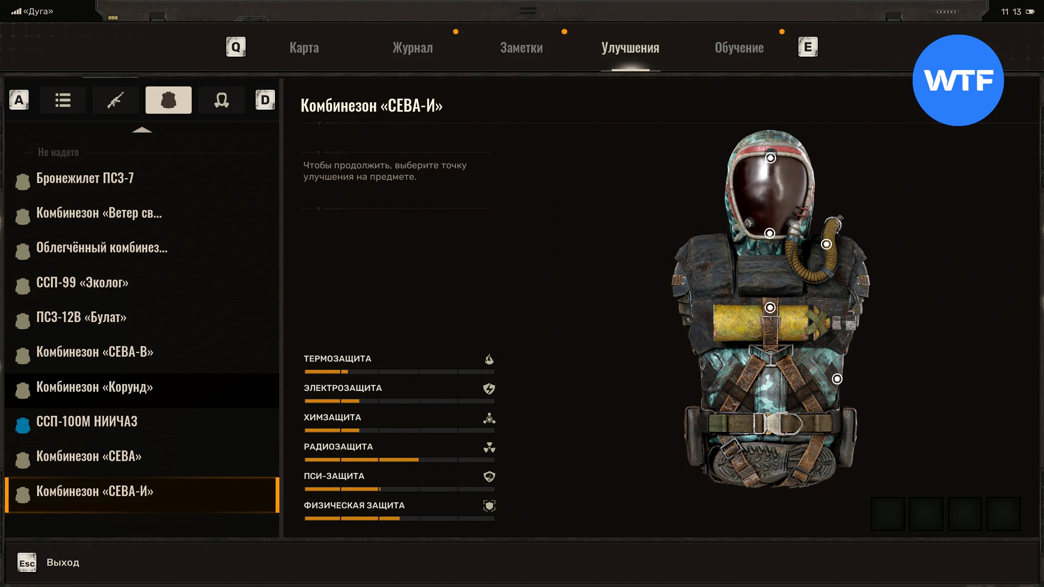Open the Карта tab
This screenshot has width=1044, height=587.
tap(304, 48)
